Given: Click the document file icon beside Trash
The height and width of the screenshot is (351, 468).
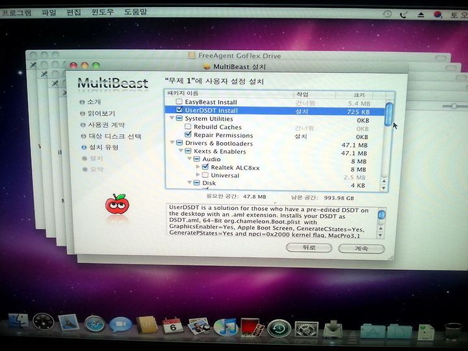Looking at the screenshot, I should point(426,332).
